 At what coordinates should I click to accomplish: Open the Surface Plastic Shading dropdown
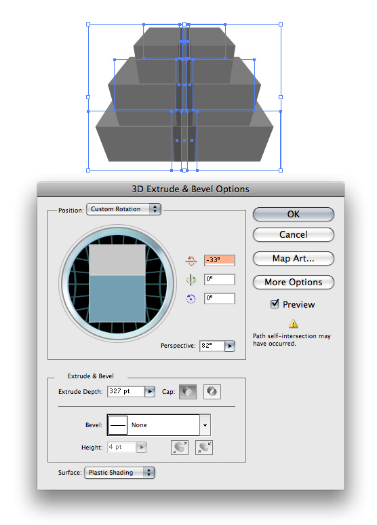click(119, 473)
